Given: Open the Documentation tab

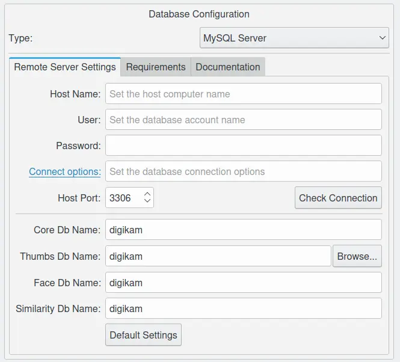Looking at the screenshot, I should tap(228, 67).
